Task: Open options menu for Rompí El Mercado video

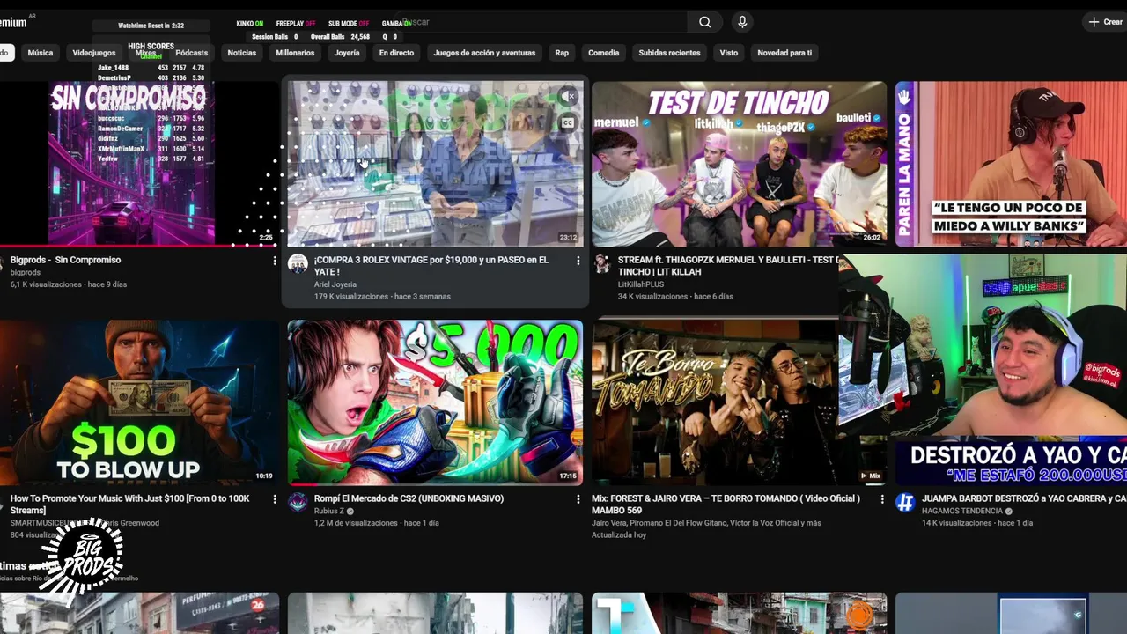Action: 578,499
